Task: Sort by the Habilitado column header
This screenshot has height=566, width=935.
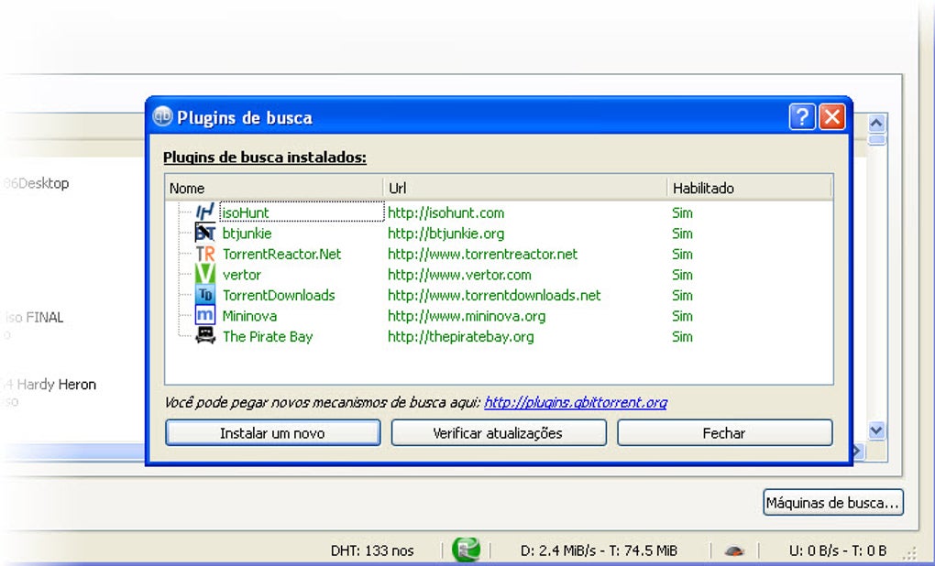Action: click(749, 189)
